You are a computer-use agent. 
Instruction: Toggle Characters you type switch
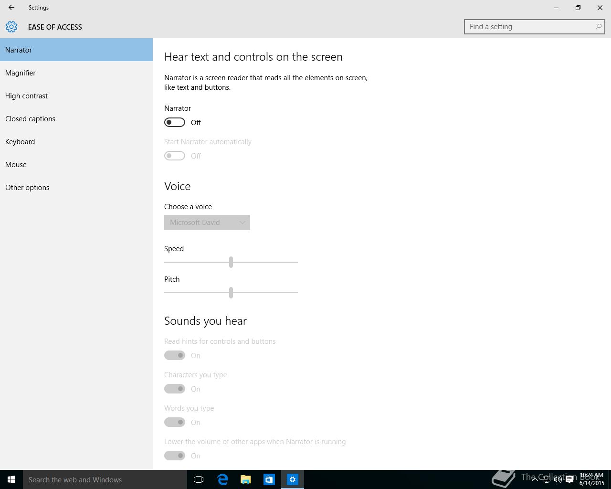[175, 389]
